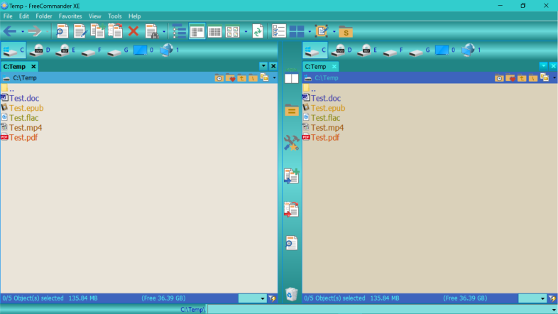Select DVD drive D in left panel
Viewport: 558px width, 314px height.
click(x=40, y=50)
